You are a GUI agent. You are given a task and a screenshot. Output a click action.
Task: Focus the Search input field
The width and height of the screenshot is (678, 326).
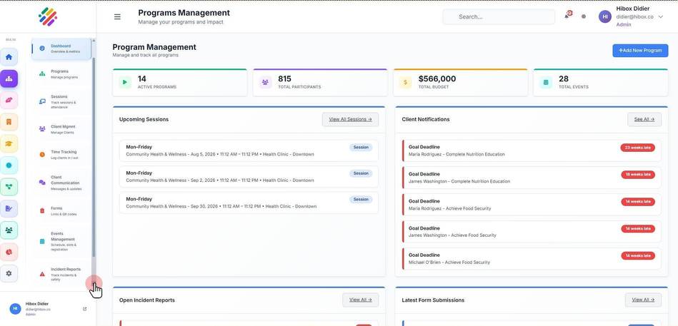[499, 17]
